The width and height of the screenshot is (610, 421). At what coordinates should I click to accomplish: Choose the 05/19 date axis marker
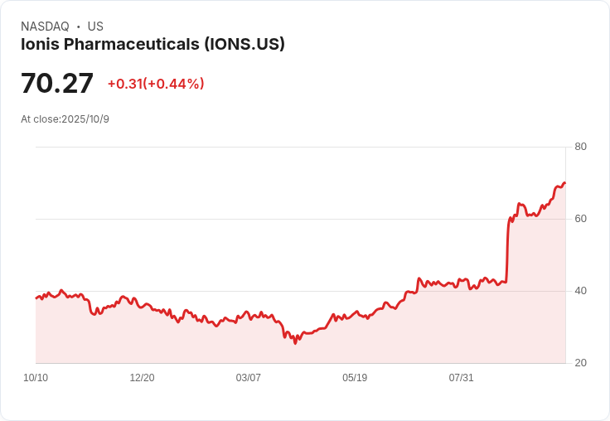355,378
